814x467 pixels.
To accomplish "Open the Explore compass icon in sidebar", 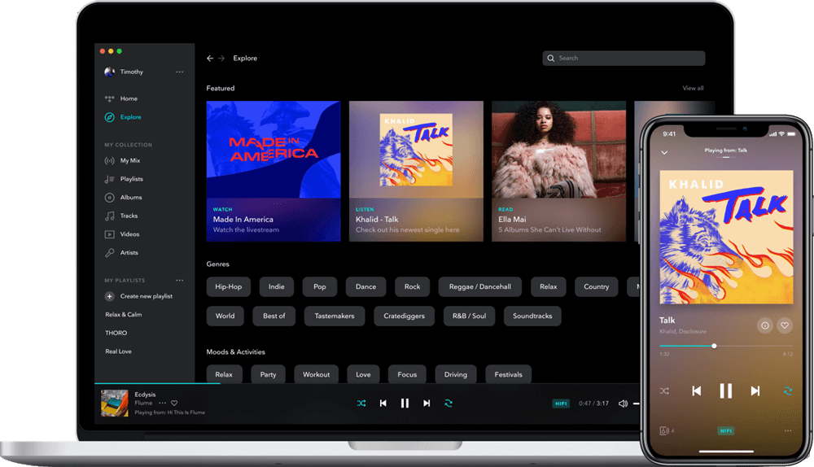I will click(x=109, y=117).
